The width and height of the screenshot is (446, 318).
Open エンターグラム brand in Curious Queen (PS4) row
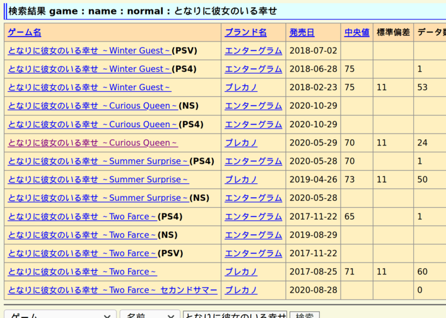(x=254, y=124)
